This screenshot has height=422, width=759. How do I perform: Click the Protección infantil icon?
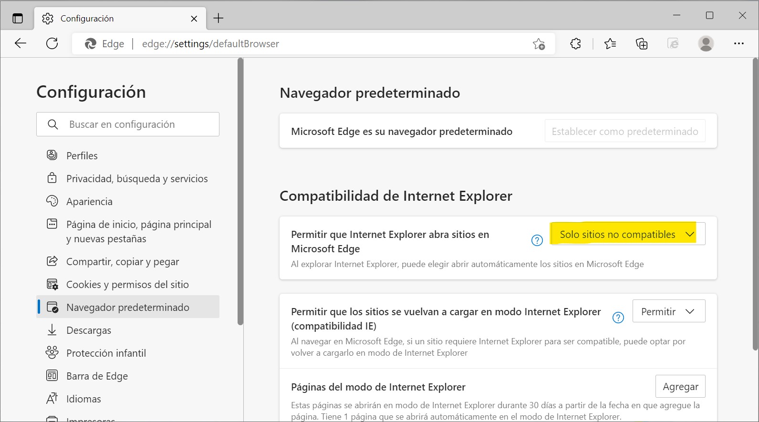click(x=52, y=352)
